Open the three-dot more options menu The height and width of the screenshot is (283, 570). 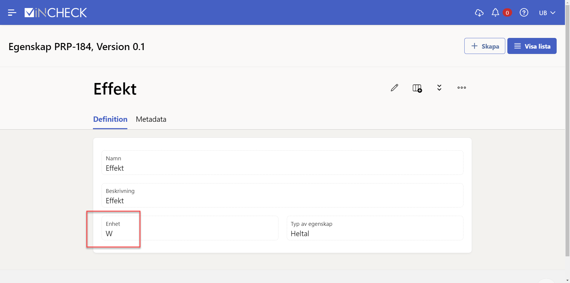coord(462,88)
